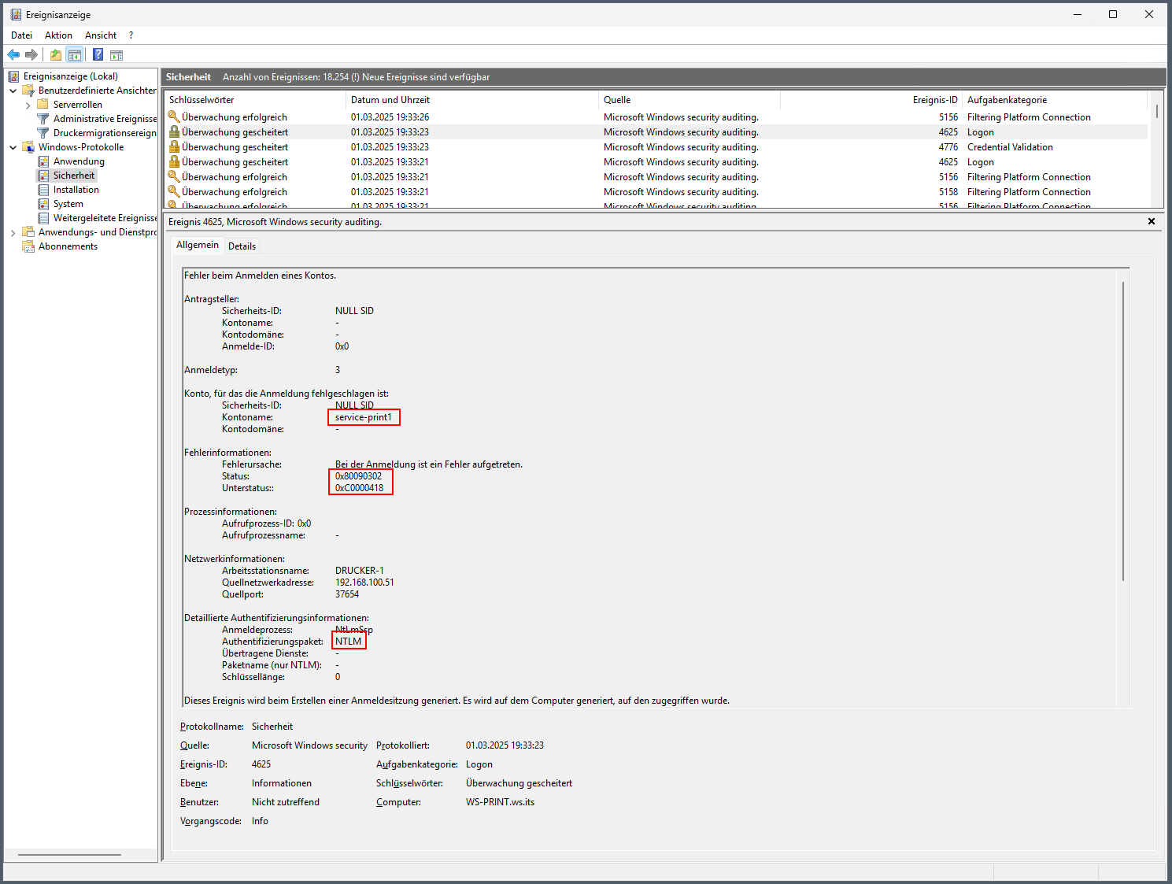Open help via the question-mark toolbar icon

98,54
